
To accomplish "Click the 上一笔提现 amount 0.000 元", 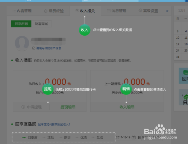I will [137, 82].
